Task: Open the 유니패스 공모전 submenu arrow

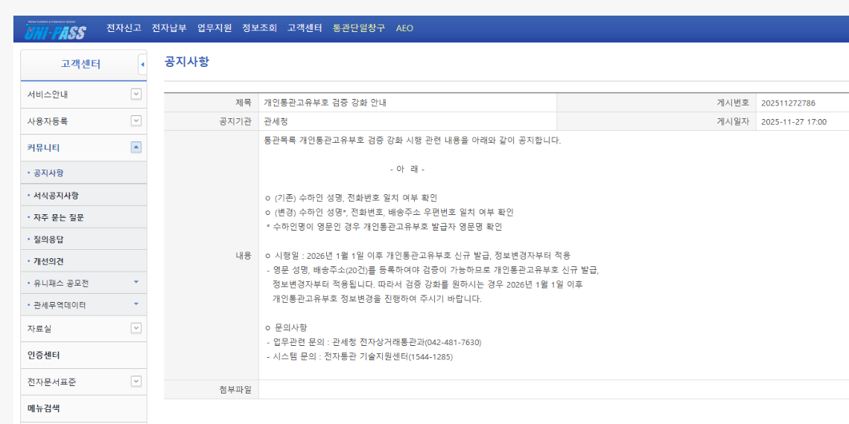Action: point(136,283)
